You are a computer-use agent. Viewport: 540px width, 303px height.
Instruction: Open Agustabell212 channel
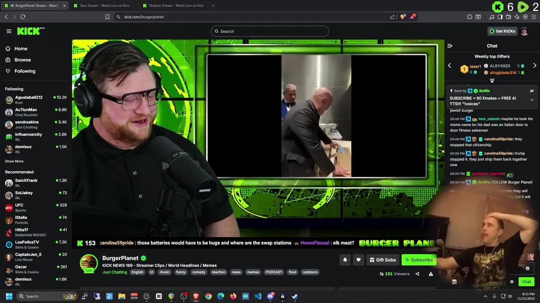(x=36, y=100)
